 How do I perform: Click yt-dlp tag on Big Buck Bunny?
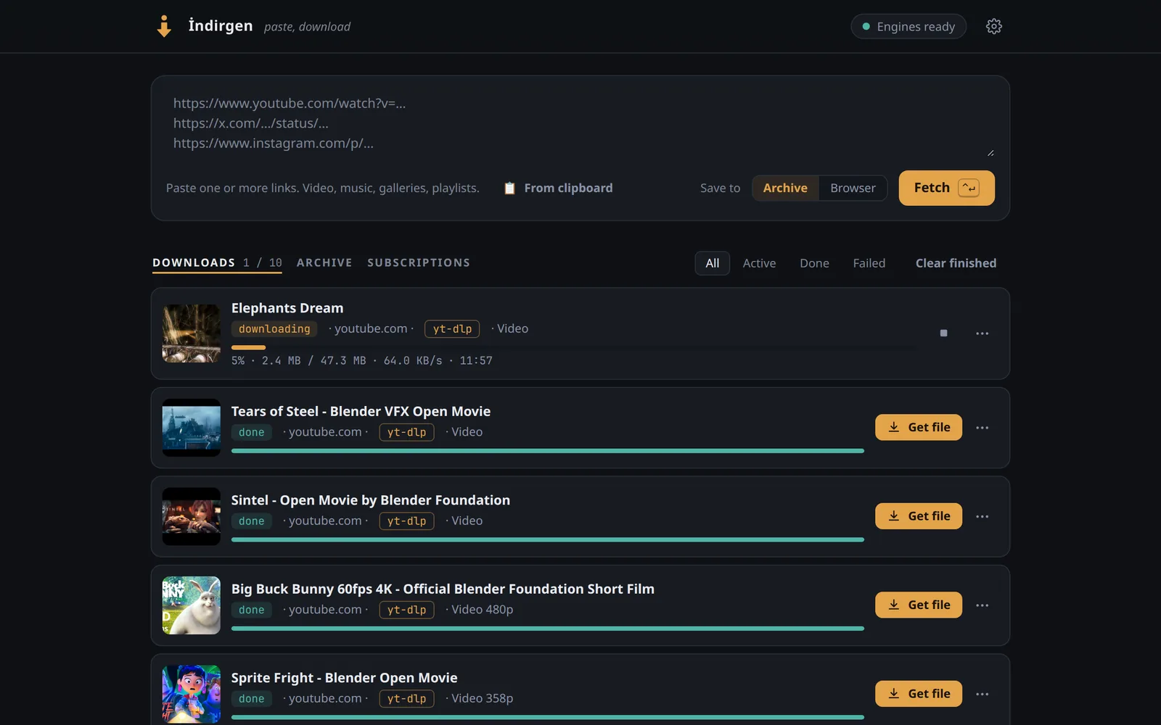[406, 610]
